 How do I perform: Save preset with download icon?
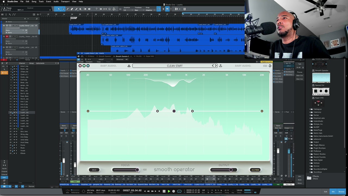(x=129, y=66)
